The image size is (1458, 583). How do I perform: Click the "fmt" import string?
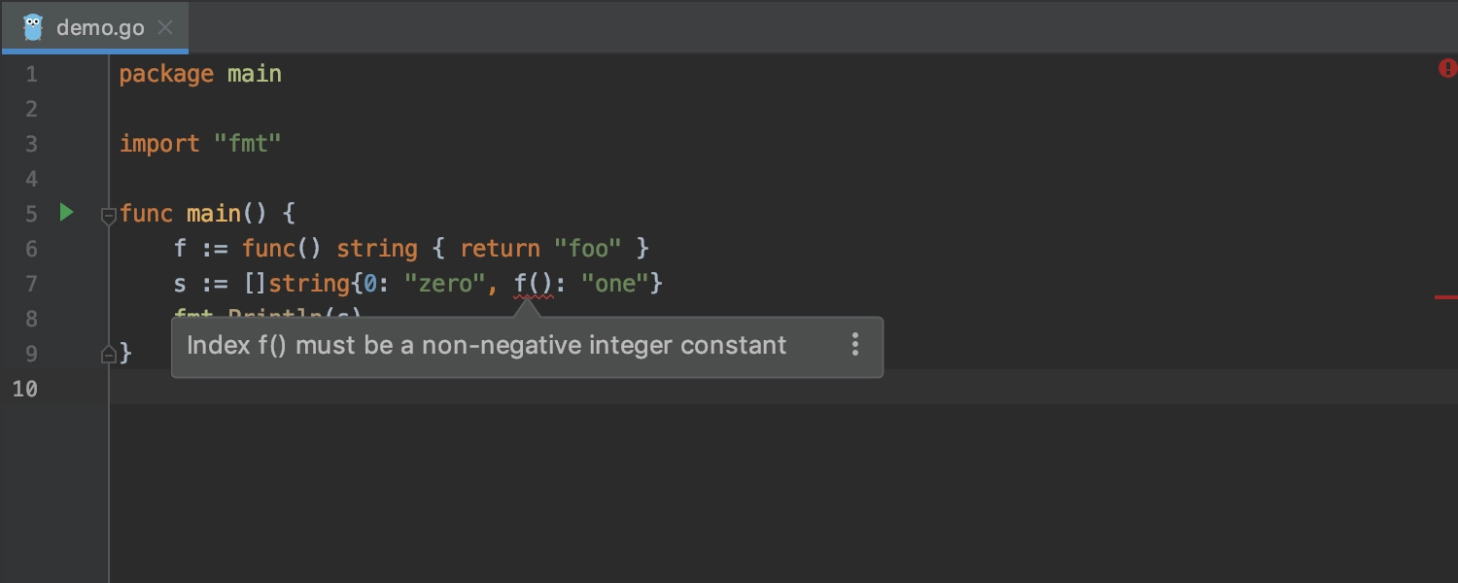point(248,144)
